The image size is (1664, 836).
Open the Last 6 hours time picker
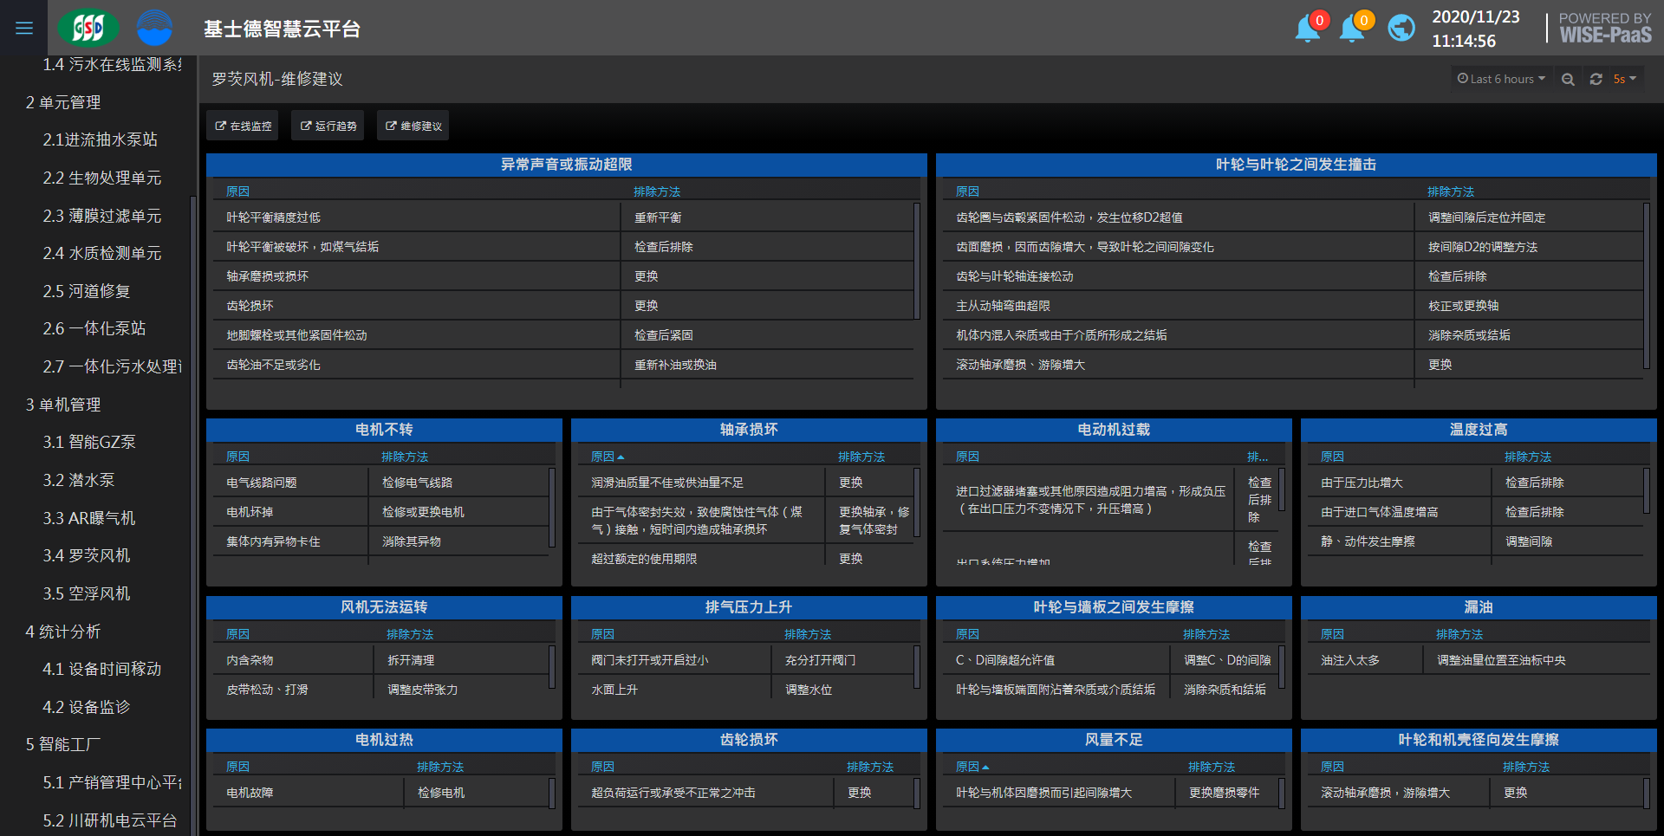(1501, 79)
